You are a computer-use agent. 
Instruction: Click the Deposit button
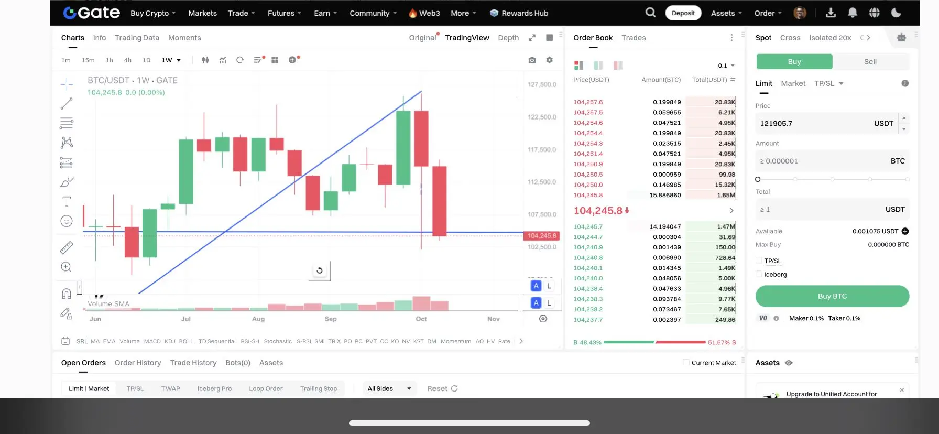[683, 13]
